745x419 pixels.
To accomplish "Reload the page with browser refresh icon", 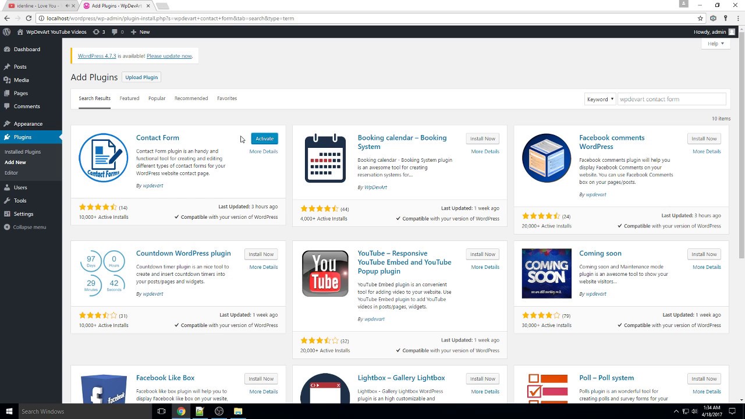I will (29, 18).
